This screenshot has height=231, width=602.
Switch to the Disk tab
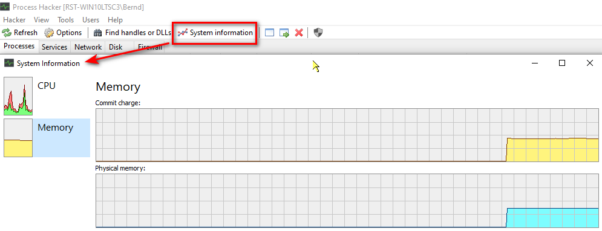pos(116,47)
